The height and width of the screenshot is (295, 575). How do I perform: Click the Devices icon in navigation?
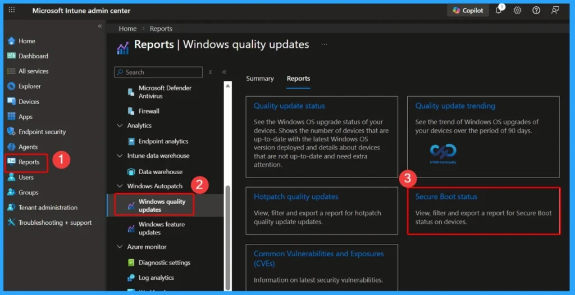11,101
